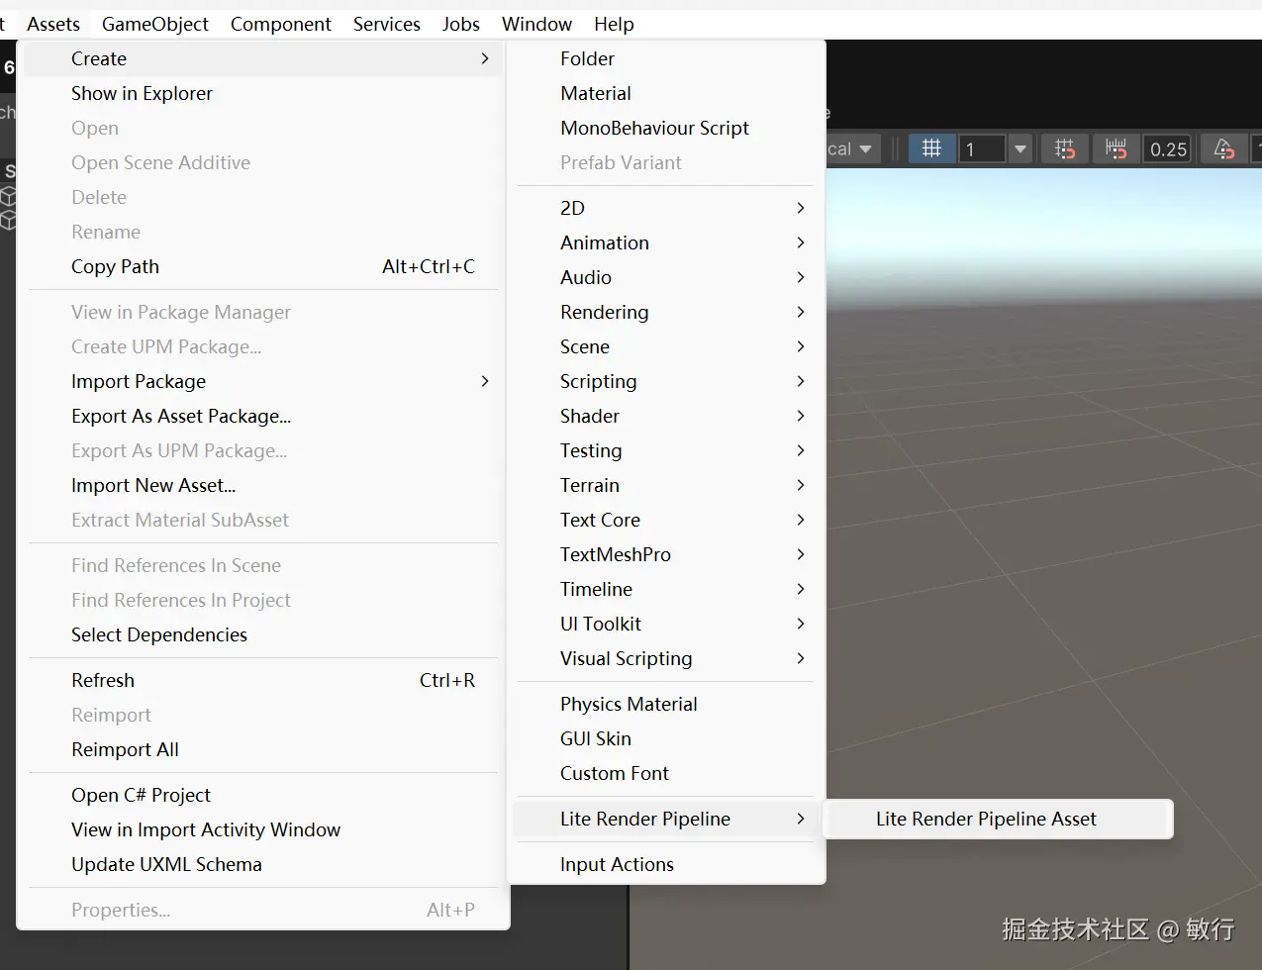1262x970 pixels.
Task: Click the angle snapping magnet icon
Action: point(1224,149)
